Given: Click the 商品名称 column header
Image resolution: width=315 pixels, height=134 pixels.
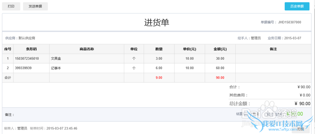Looking at the screenshot, I should point(87,49).
